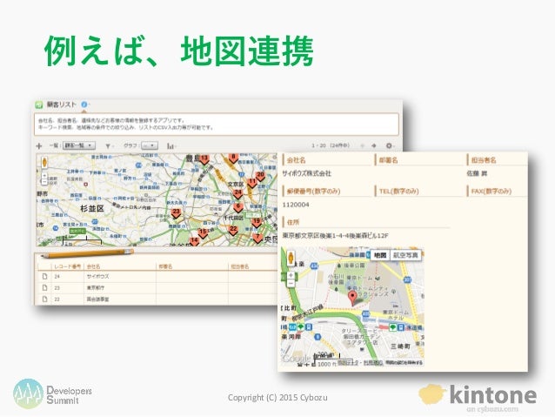Screen dimensions: 555x417
Task: Zoom in on the record detail map
Action: pos(291,275)
